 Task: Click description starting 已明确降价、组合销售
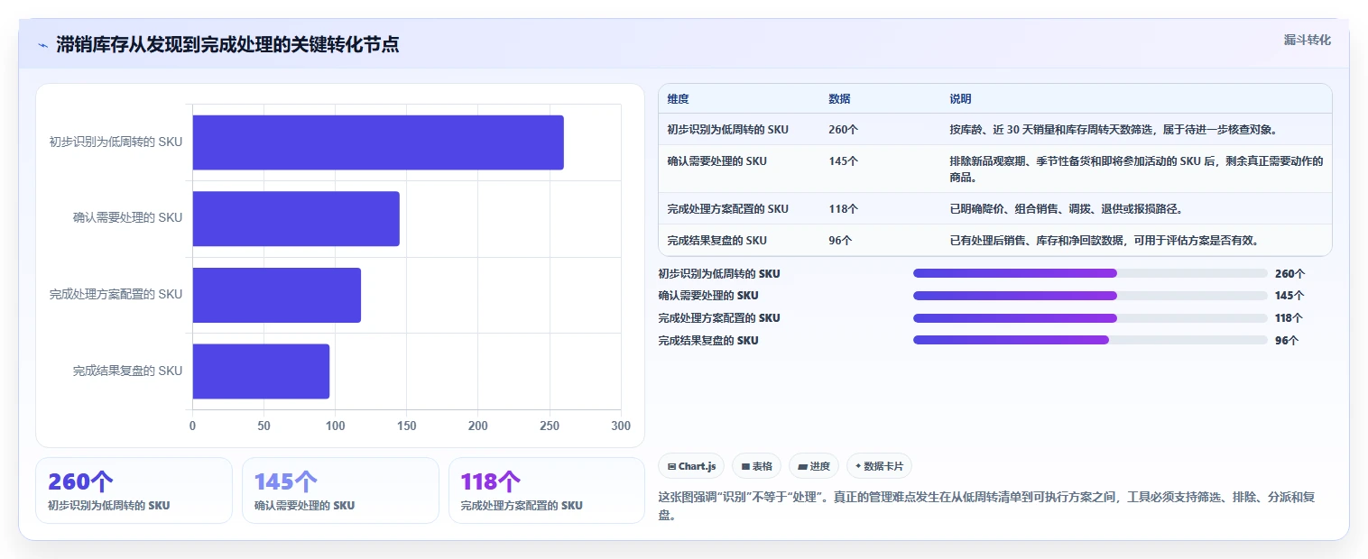1067,209
